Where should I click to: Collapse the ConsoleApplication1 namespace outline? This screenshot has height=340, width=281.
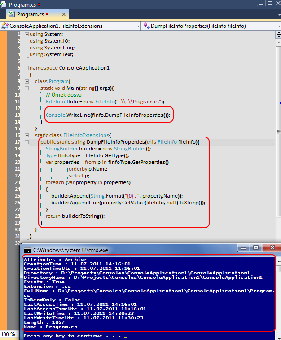pyautogui.click(x=26, y=68)
